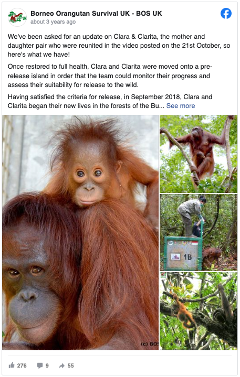Click the 276 likes count

click(22, 365)
